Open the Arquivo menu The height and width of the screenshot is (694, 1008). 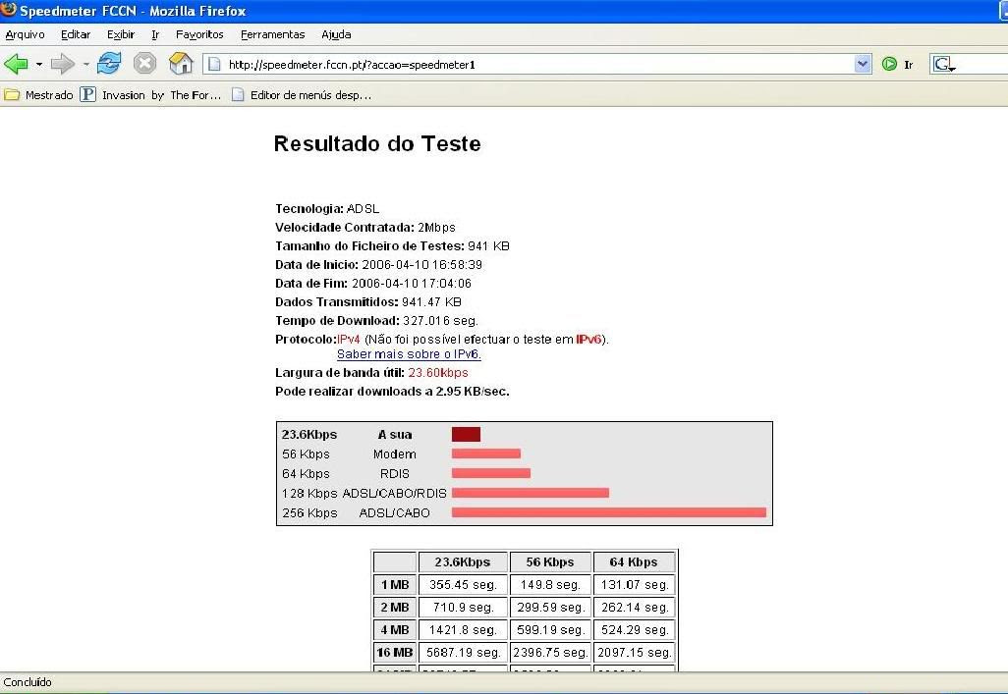[26, 34]
